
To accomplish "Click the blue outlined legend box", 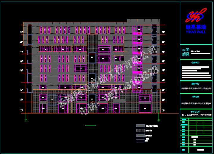I will coord(140,140).
